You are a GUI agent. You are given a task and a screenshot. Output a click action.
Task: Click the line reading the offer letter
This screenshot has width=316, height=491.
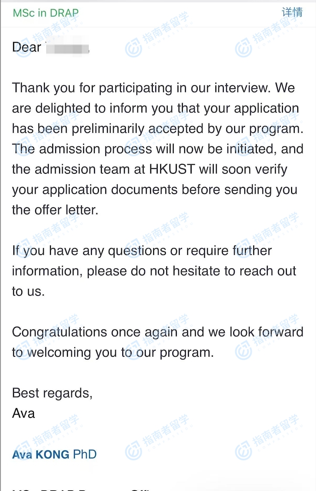pyautogui.click(x=55, y=210)
